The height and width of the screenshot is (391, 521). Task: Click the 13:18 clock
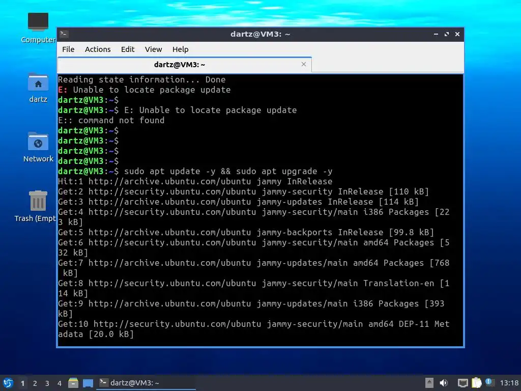pyautogui.click(x=509, y=383)
